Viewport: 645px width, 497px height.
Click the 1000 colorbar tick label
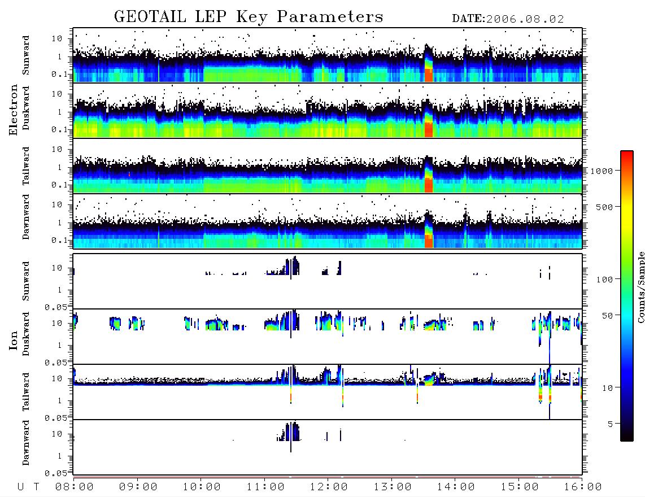click(602, 171)
